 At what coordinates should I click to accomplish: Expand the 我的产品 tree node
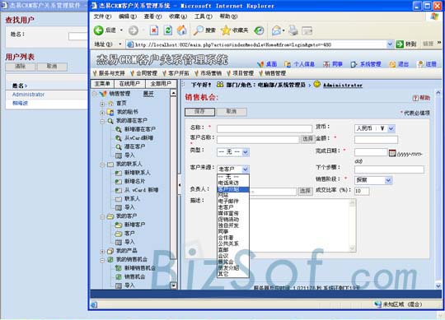pyautogui.click(x=102, y=252)
